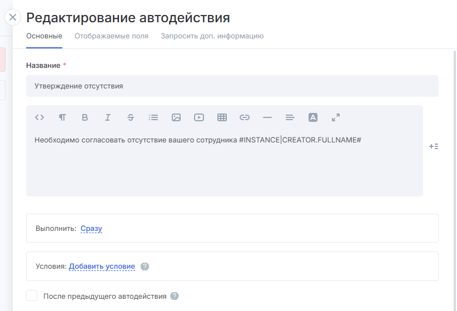Click the "Название" input field
Screen dimensions: 457x311
232,86
